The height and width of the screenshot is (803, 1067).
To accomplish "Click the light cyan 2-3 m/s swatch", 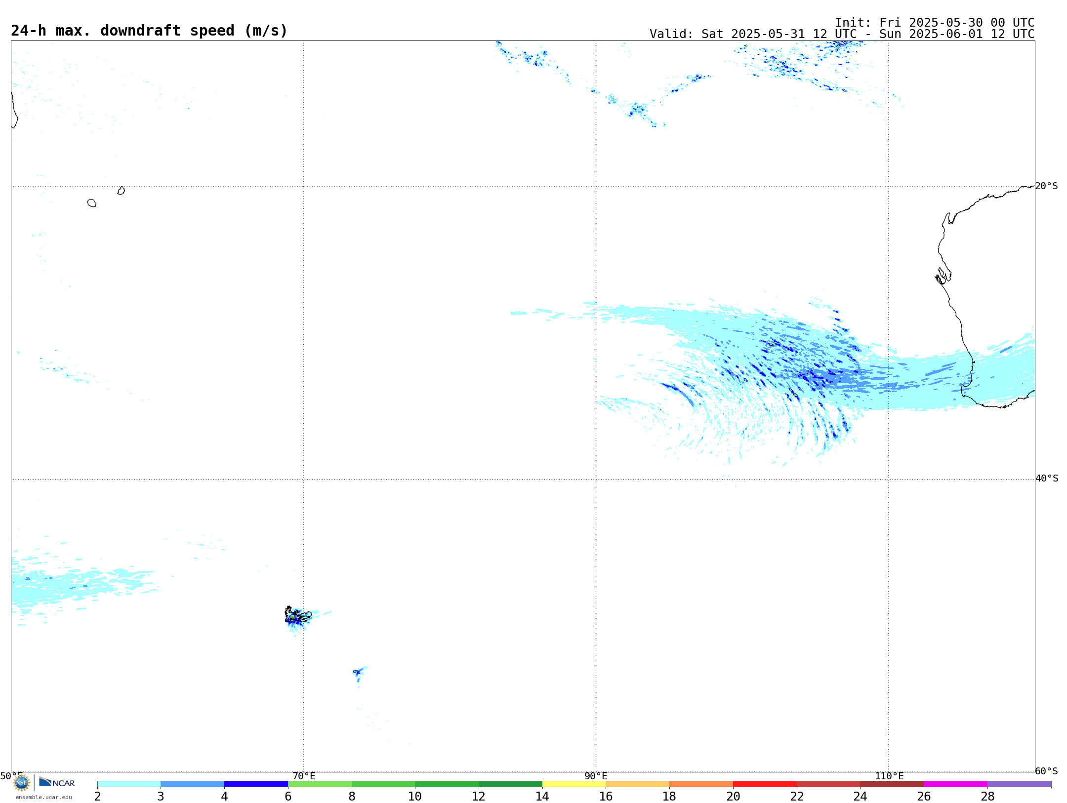I will pos(129,784).
